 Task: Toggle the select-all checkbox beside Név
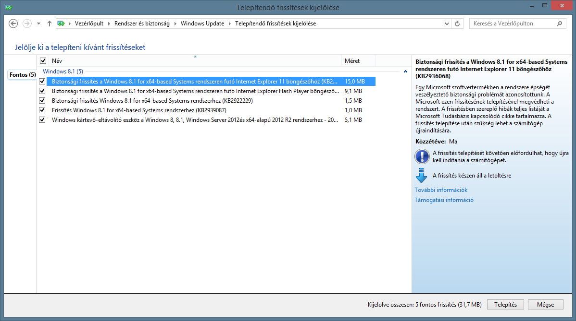tap(43, 61)
